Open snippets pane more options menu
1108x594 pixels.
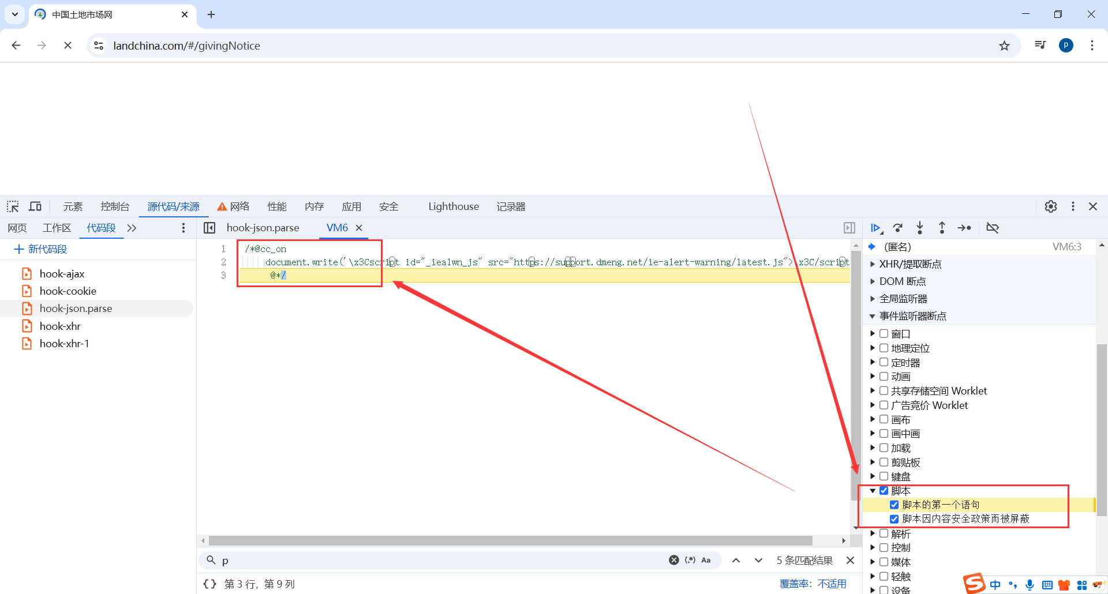click(184, 228)
